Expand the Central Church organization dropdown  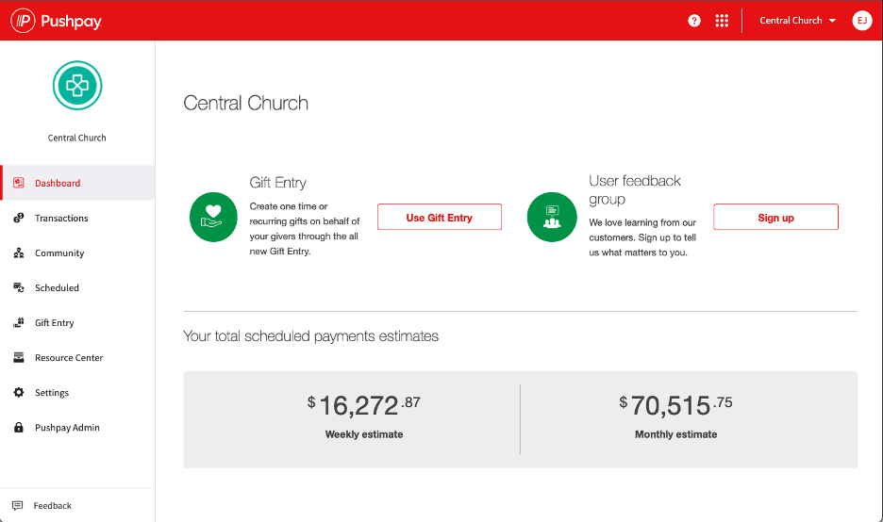(797, 21)
